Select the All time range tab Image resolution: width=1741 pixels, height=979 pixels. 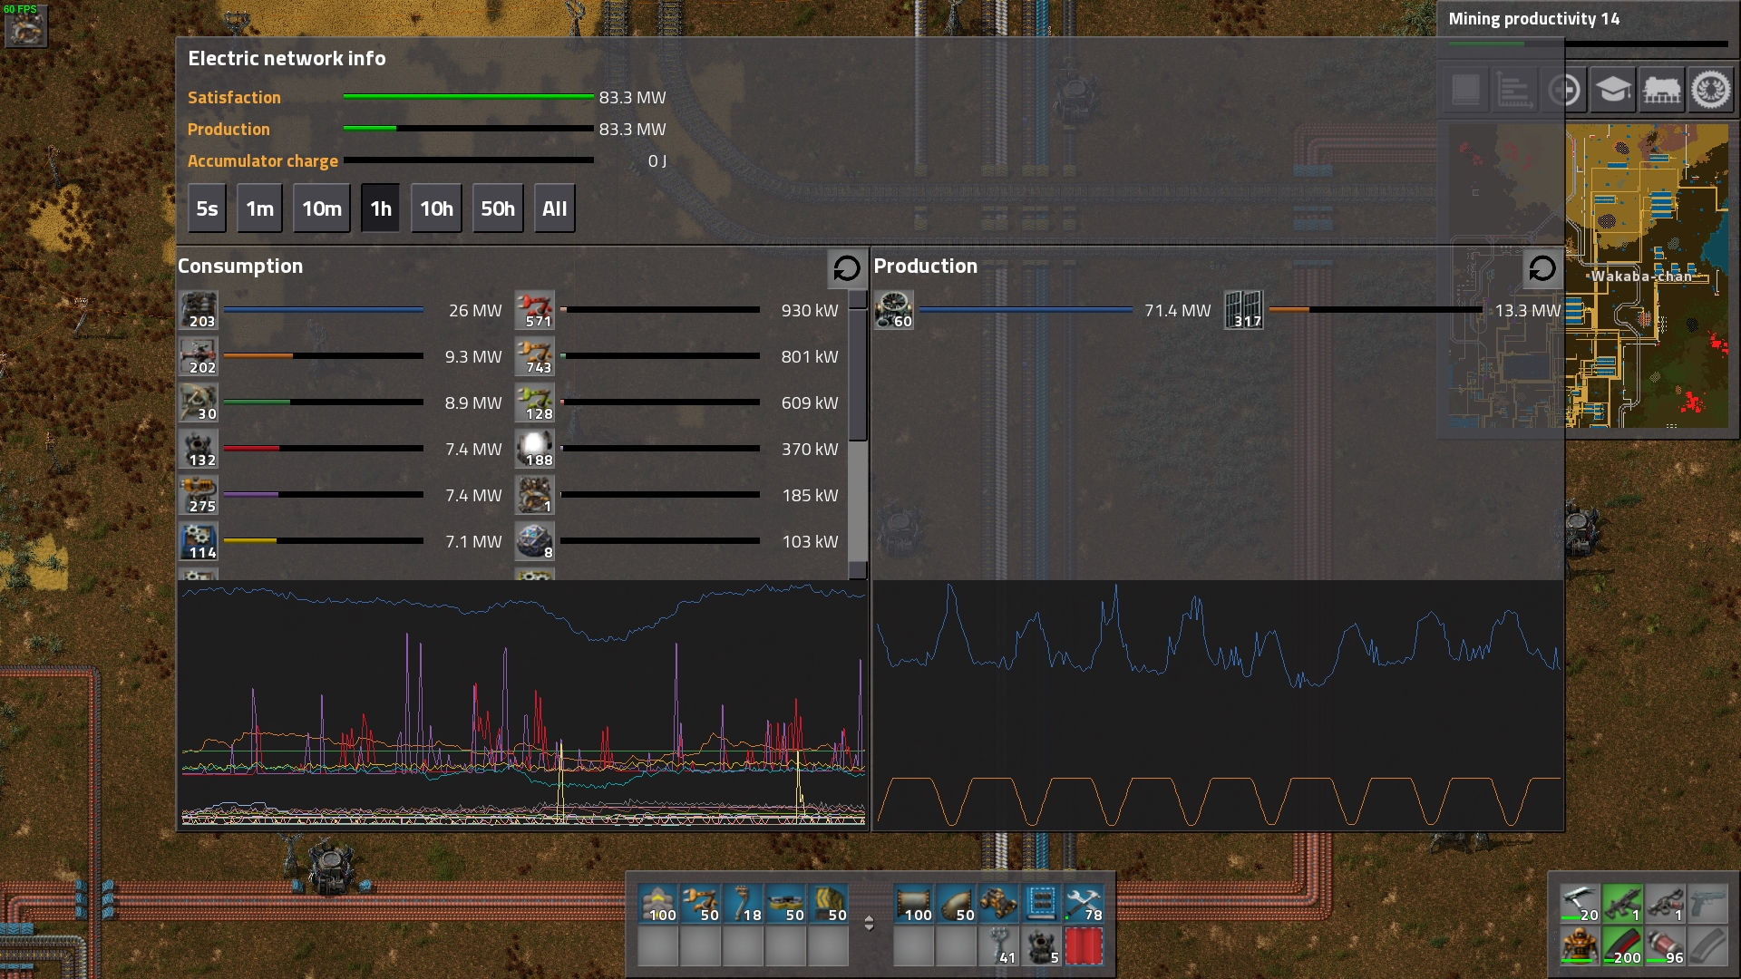click(554, 208)
